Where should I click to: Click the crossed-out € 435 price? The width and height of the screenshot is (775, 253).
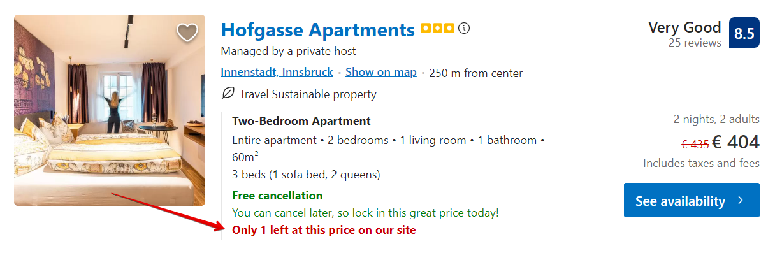[x=695, y=145]
